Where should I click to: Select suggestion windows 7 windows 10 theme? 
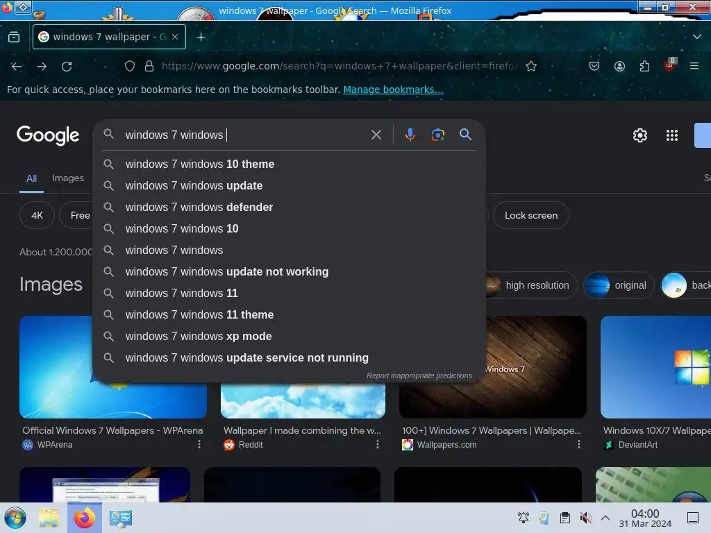click(x=289, y=164)
